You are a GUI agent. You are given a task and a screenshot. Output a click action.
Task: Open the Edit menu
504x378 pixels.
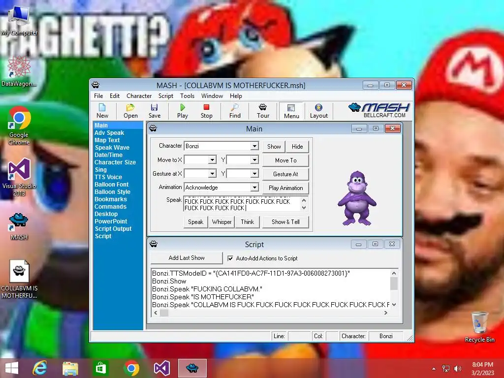click(x=114, y=96)
